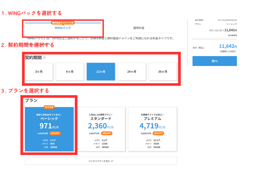The width and height of the screenshot is (259, 194).
Task: Choose the 12ヶ月 contract period
Action: coord(101,72)
